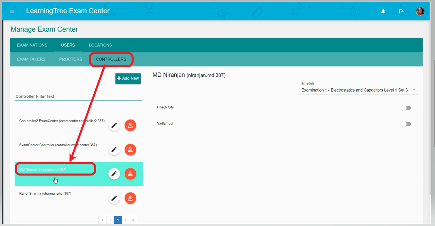The width and height of the screenshot is (435, 226).
Task: Enable the Hitech City toggle
Action: [406, 108]
